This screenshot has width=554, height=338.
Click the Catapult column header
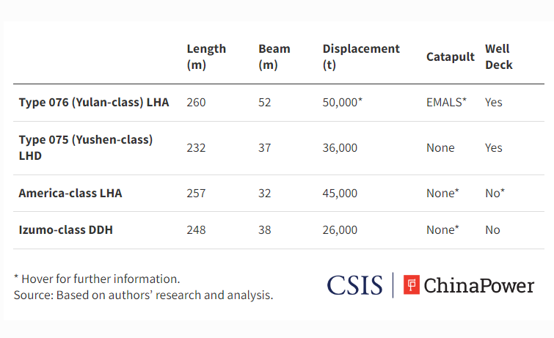click(x=450, y=56)
